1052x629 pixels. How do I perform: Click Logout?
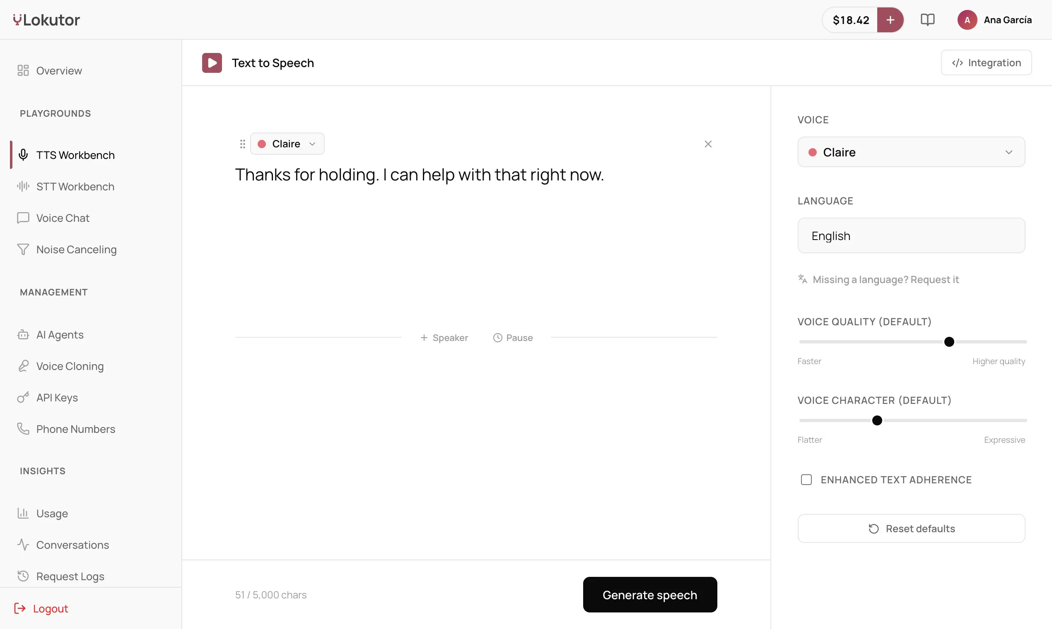tap(41, 609)
